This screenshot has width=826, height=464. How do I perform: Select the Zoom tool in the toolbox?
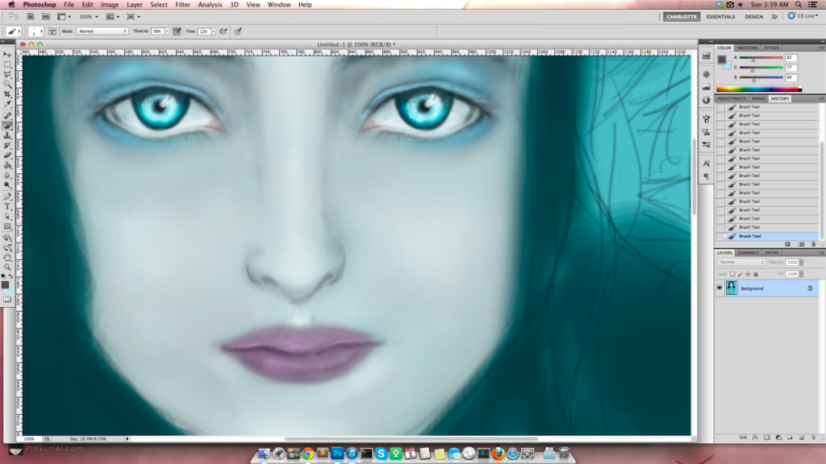click(x=7, y=267)
